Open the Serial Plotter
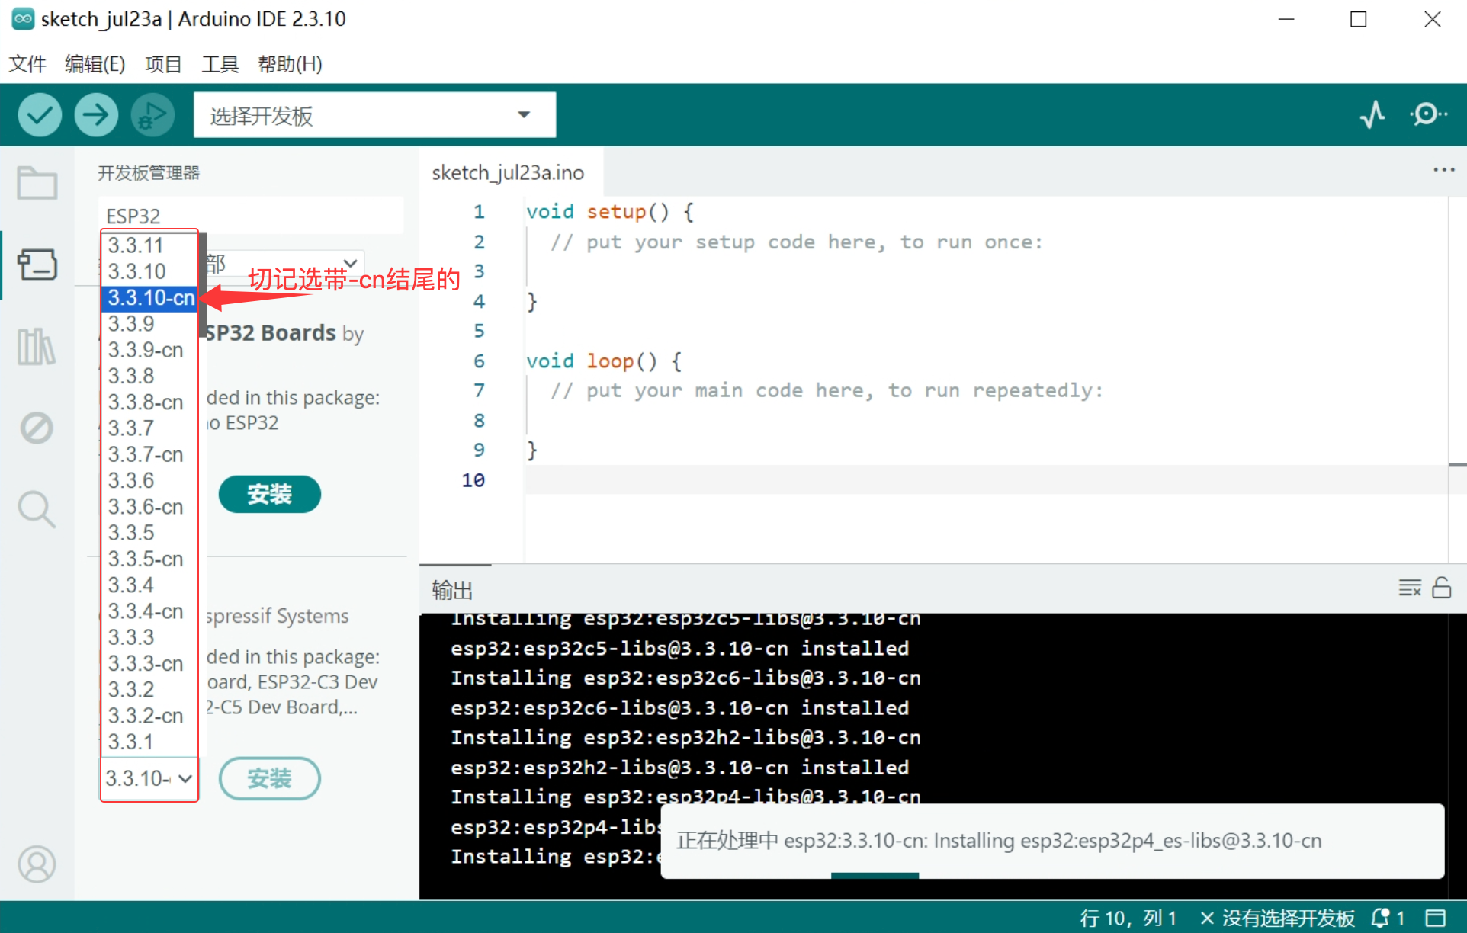 (x=1372, y=115)
